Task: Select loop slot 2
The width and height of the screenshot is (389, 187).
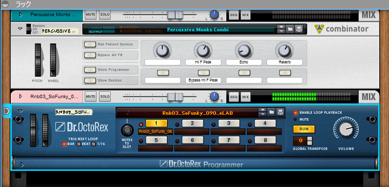Action: coord(193,123)
